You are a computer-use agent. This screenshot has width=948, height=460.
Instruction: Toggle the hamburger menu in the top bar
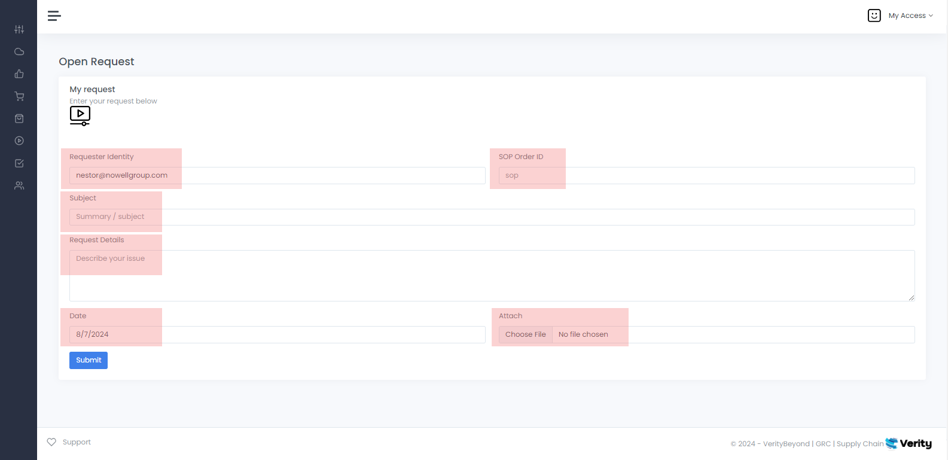pyautogui.click(x=54, y=16)
